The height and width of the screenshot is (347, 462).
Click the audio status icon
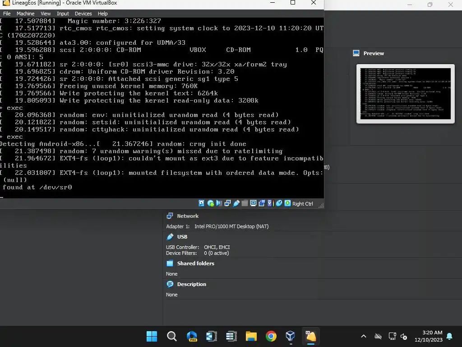[219, 203]
